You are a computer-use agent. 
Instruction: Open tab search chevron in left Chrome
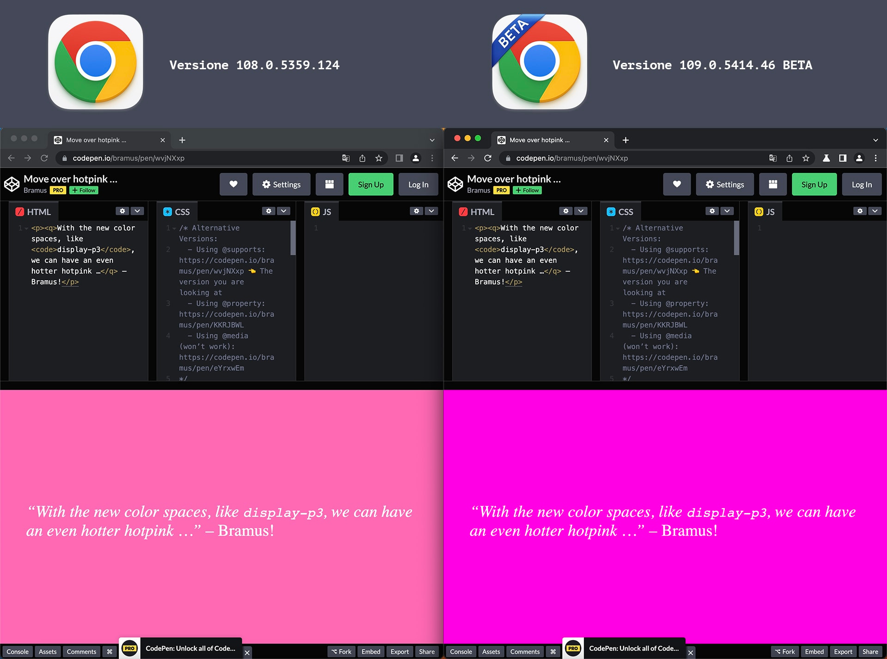(432, 140)
